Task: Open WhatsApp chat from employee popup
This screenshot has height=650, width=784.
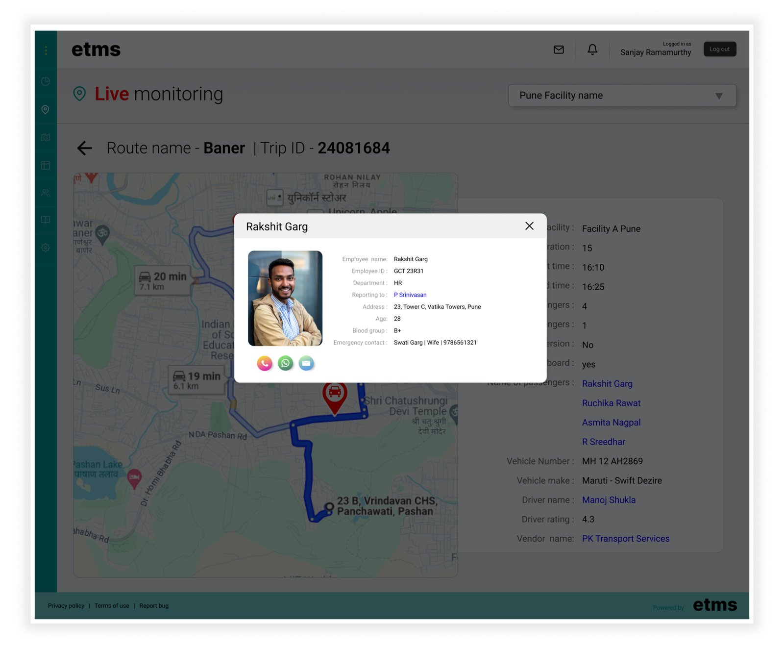Action: (x=285, y=363)
